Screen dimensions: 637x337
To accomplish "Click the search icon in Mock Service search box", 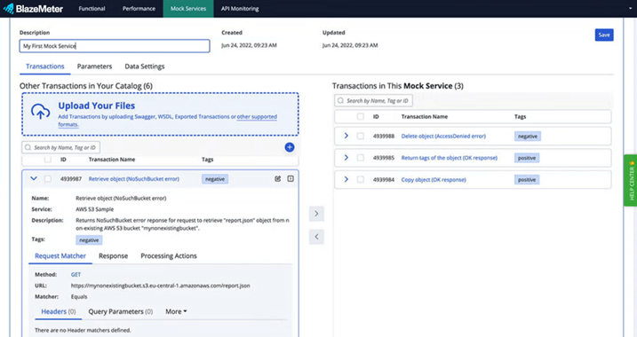I will [x=340, y=100].
